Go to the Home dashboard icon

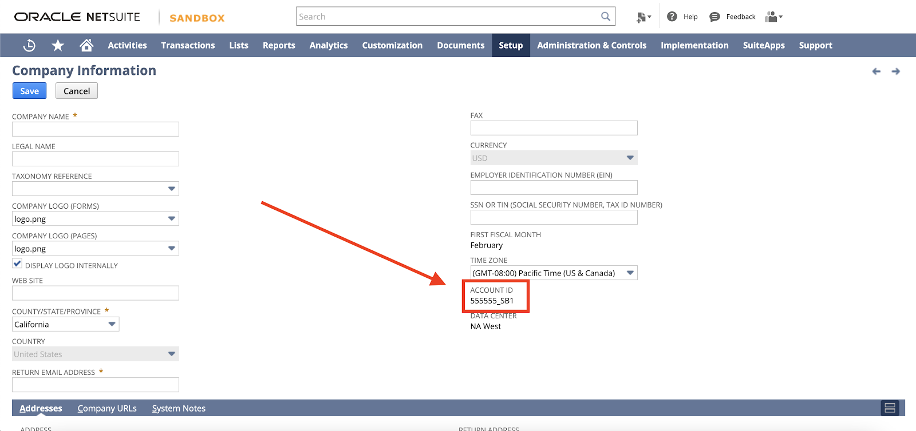point(86,45)
